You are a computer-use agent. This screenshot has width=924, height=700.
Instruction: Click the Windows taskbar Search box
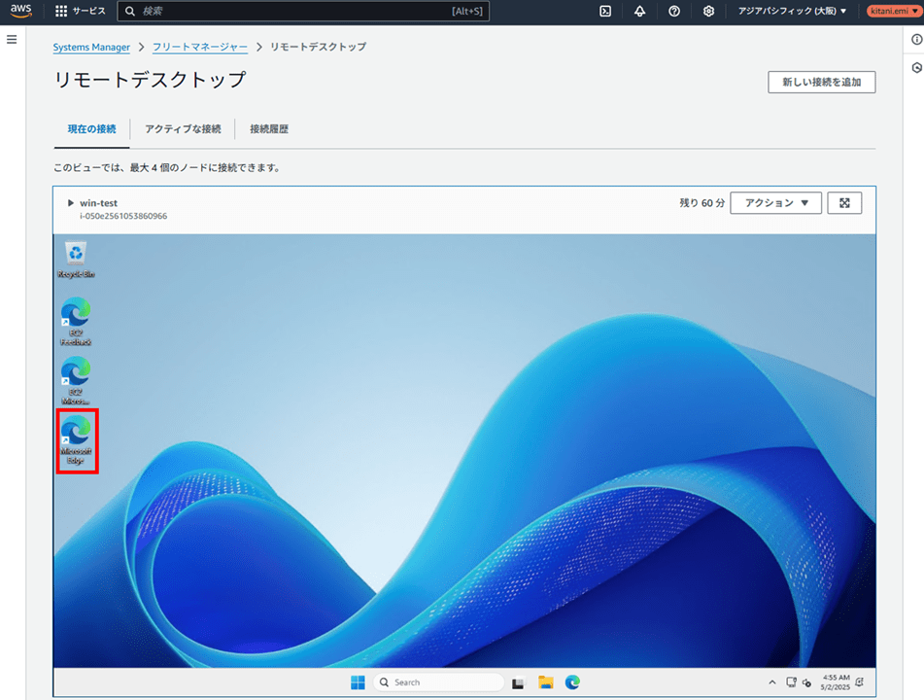438,682
